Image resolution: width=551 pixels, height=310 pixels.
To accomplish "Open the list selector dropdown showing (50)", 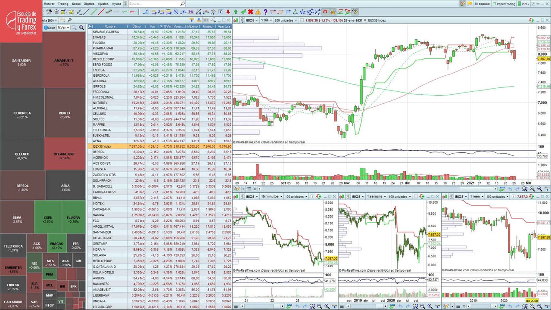I will click(x=50, y=20).
